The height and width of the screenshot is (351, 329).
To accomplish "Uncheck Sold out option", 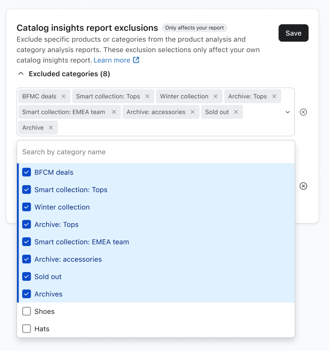I will (26, 277).
